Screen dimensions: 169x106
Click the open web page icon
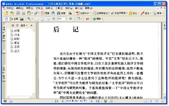[x=12, y=13]
